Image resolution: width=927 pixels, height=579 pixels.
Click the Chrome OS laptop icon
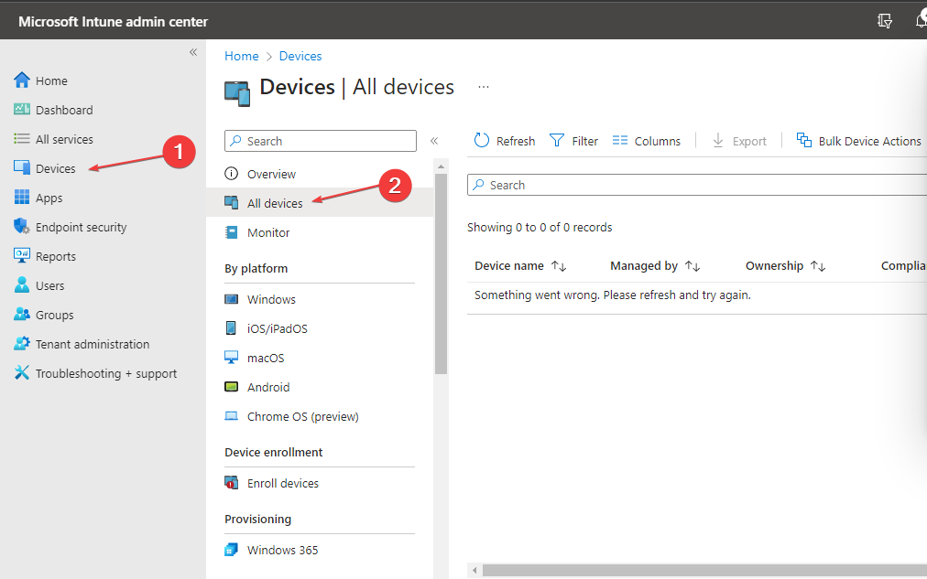pyautogui.click(x=231, y=416)
